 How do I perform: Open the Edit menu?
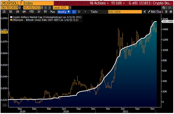coord(118,3)
